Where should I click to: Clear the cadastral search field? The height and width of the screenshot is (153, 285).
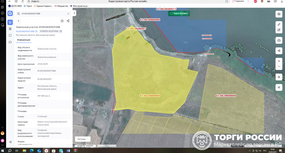point(68,13)
